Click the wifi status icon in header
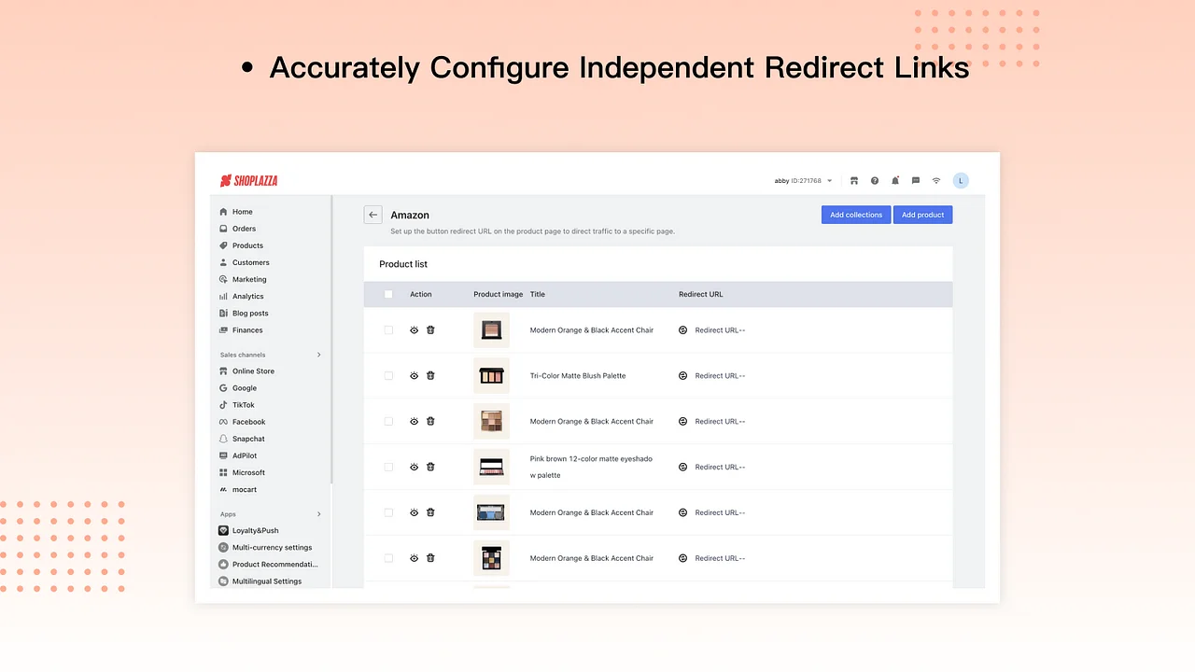 [936, 181]
